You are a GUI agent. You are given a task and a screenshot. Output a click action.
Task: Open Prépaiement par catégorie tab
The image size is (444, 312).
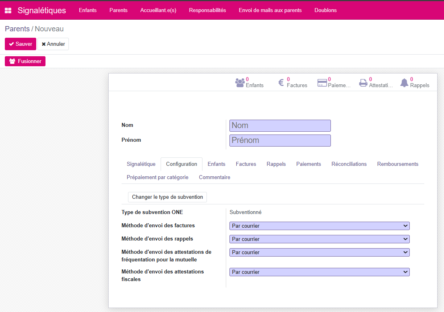tap(157, 177)
